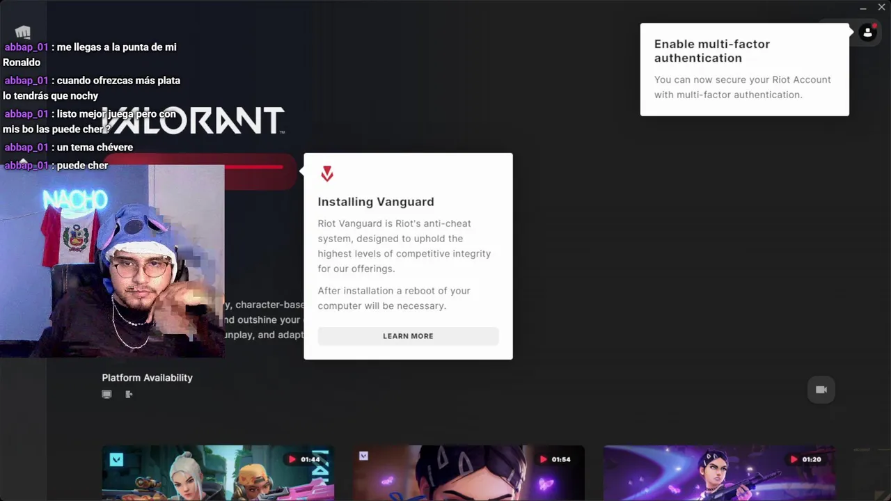This screenshot has width=891, height=501.
Task: Minimize the Riot Client window
Action: 863,8
